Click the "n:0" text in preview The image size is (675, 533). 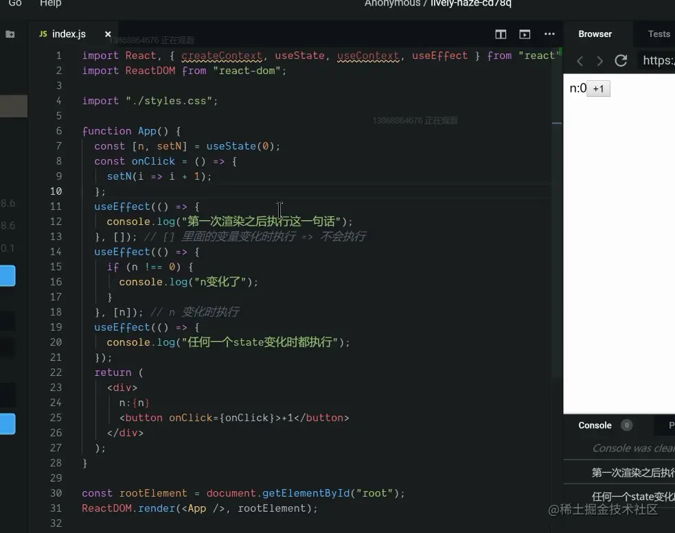pyautogui.click(x=577, y=88)
